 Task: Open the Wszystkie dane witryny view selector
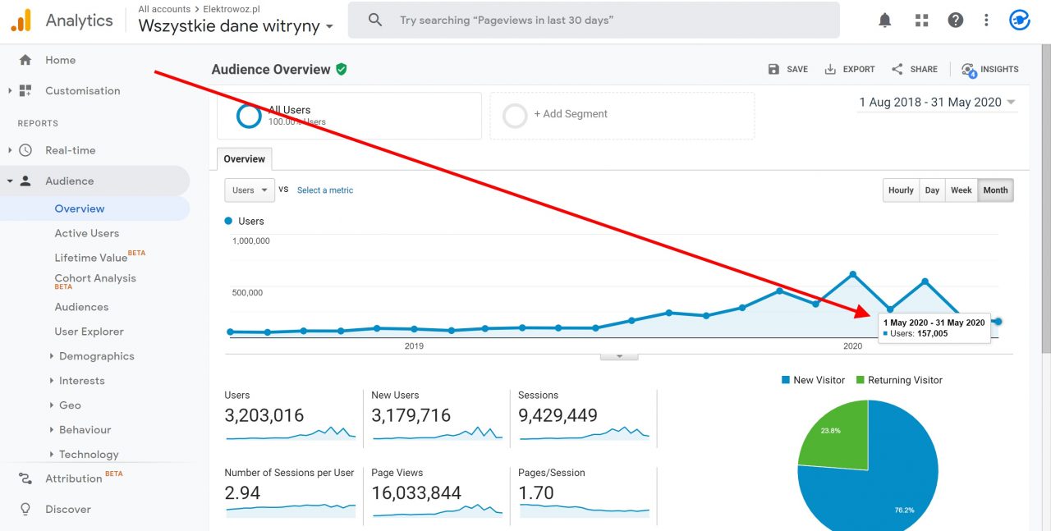click(236, 25)
